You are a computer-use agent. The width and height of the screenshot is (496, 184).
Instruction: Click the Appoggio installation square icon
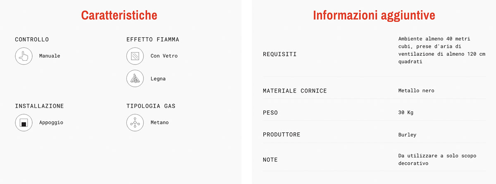(x=24, y=123)
